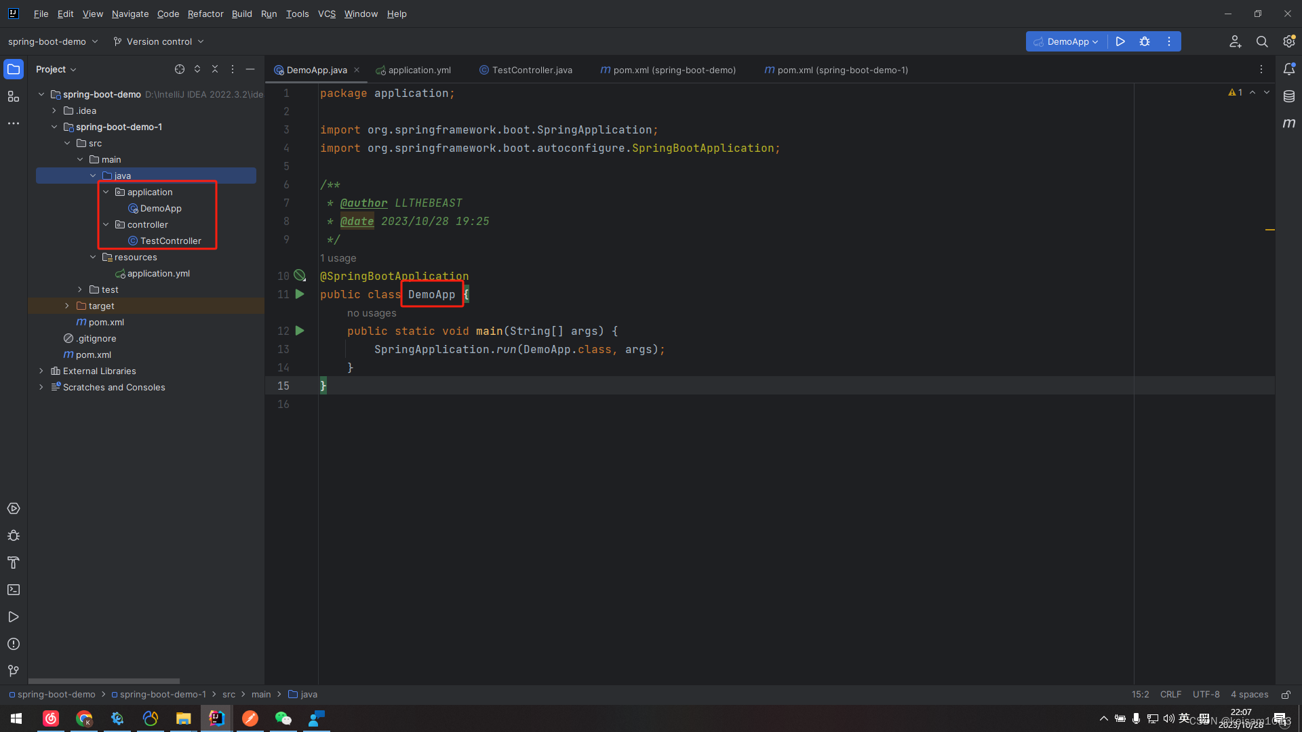The width and height of the screenshot is (1302, 732).
Task: Open the Terminal tool window
Action: [x=14, y=590]
